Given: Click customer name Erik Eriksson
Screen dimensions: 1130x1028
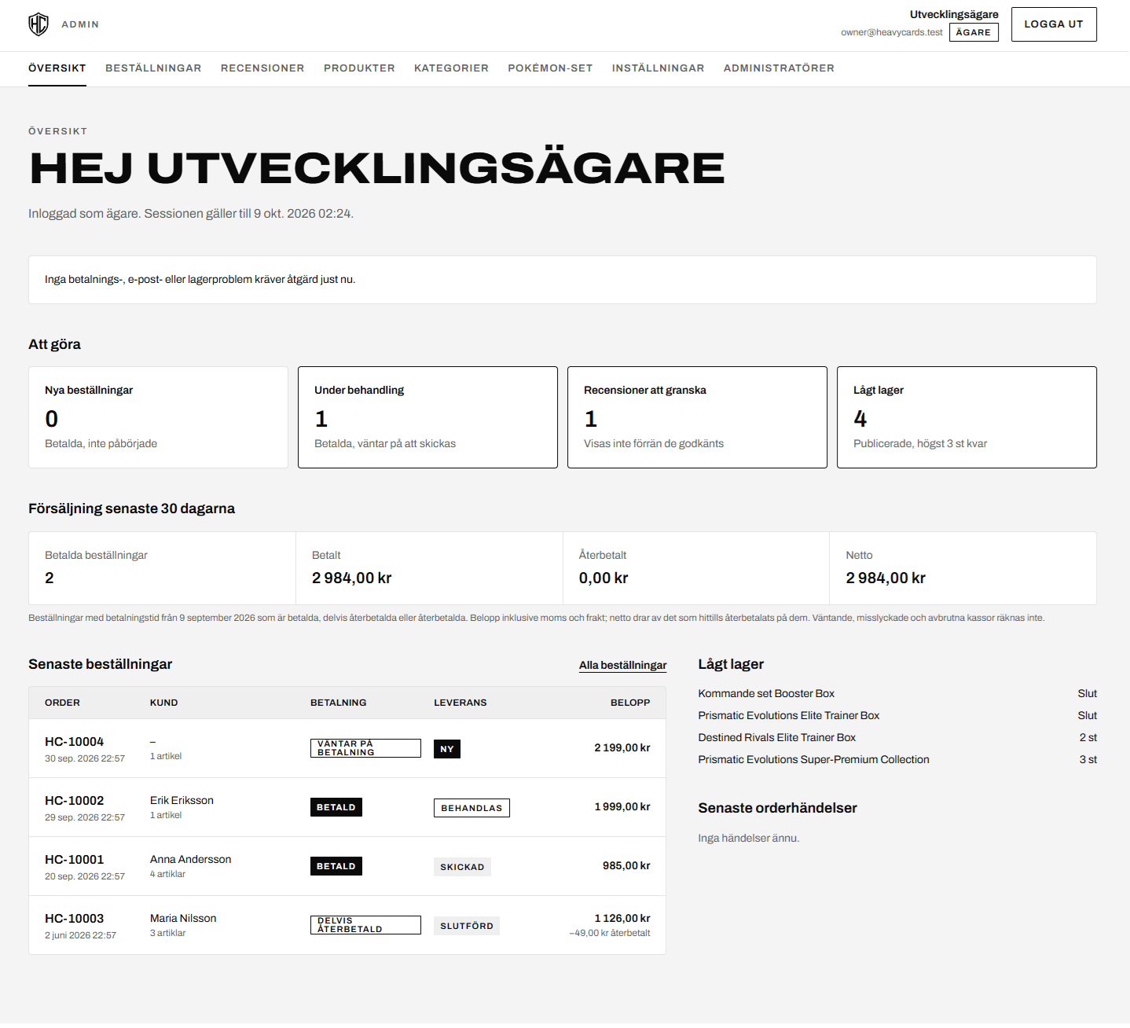Looking at the screenshot, I should tap(182, 800).
